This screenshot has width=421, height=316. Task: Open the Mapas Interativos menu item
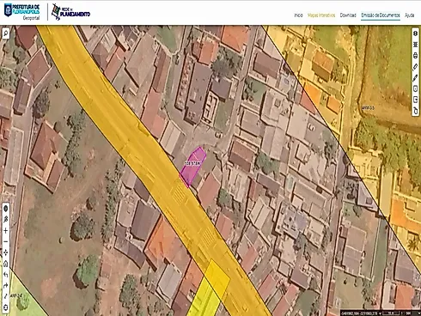321,15
